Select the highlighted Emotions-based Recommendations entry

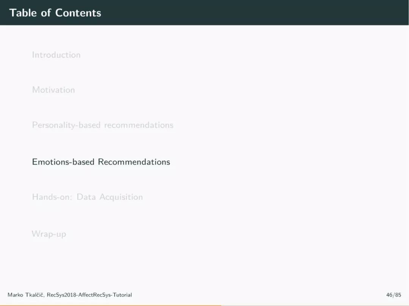(101, 162)
